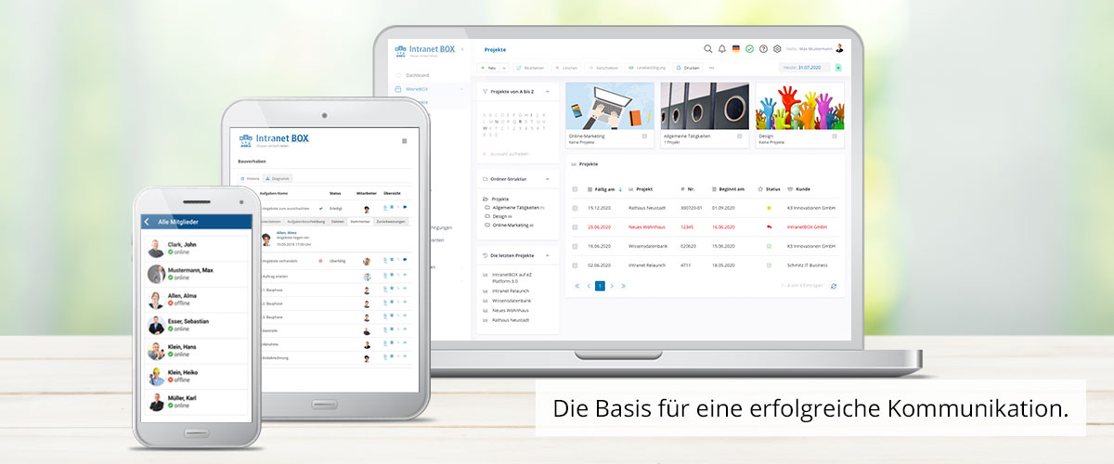Open Allgemeine Tätigkeiten folder in tree
The height and width of the screenshot is (464, 1114).
pyautogui.click(x=516, y=208)
